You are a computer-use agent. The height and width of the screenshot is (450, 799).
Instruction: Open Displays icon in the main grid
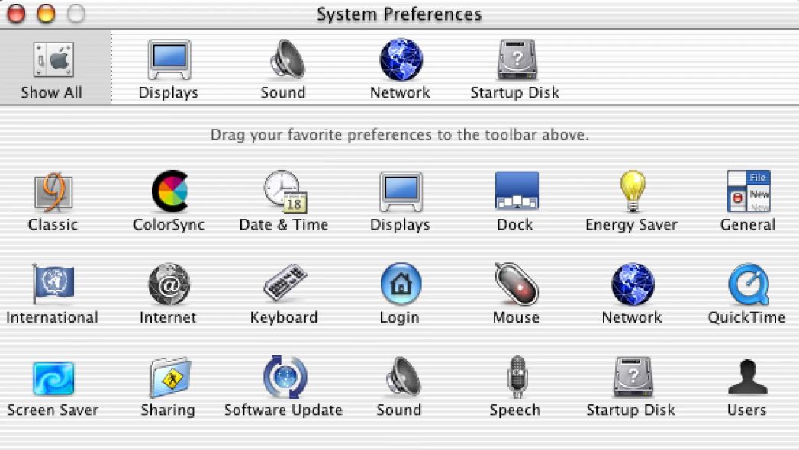tap(401, 191)
